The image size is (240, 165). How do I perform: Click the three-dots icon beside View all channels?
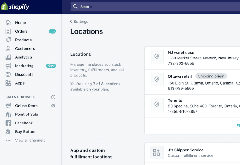tap(8, 140)
